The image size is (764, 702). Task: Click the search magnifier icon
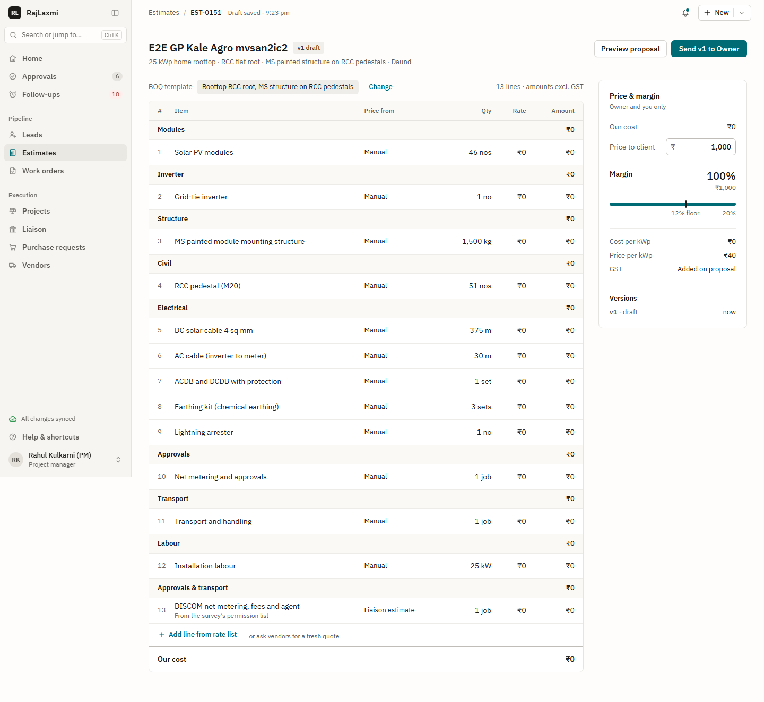coord(13,35)
